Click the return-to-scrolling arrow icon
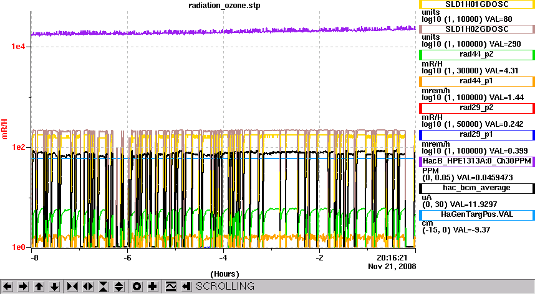The image size is (535, 294). 186,287
